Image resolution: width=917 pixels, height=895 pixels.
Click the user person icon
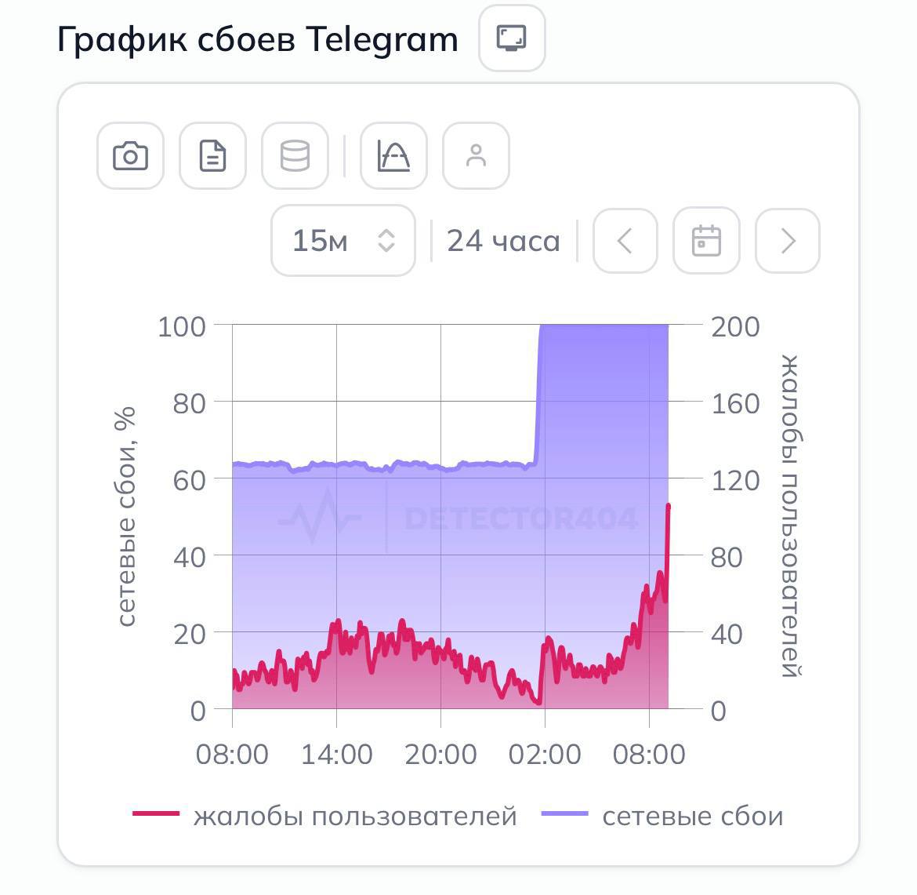(x=476, y=155)
